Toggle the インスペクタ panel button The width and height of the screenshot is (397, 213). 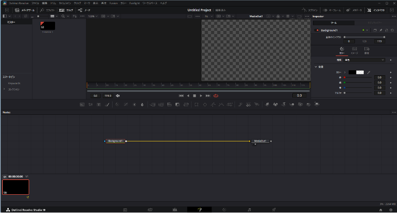pyautogui.click(x=376, y=10)
